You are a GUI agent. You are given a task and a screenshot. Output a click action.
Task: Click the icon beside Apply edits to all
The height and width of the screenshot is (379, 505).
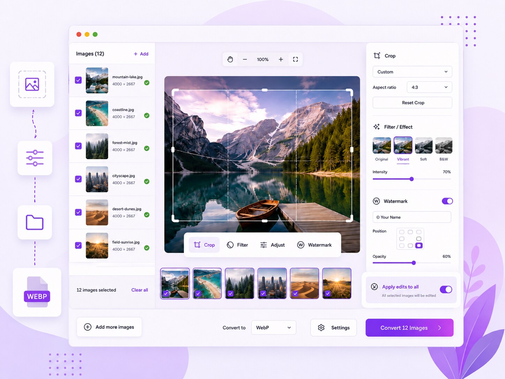coord(374,287)
